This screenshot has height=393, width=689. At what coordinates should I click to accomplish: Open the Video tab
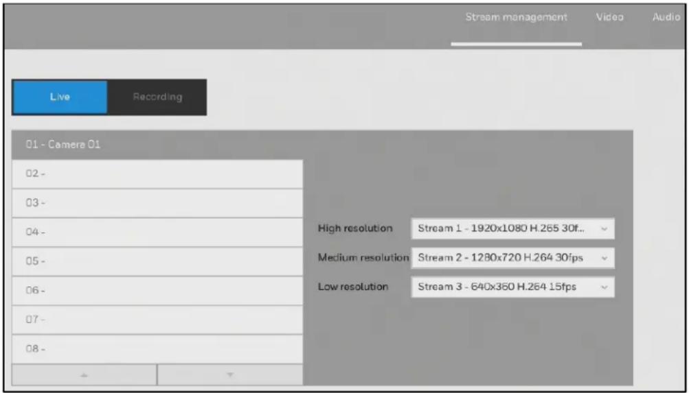(x=610, y=18)
